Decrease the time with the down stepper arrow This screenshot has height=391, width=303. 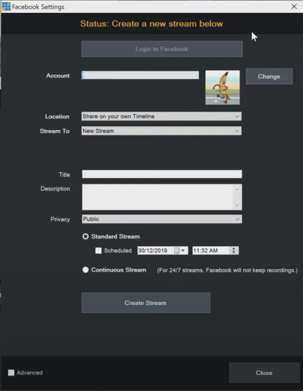pos(234,252)
